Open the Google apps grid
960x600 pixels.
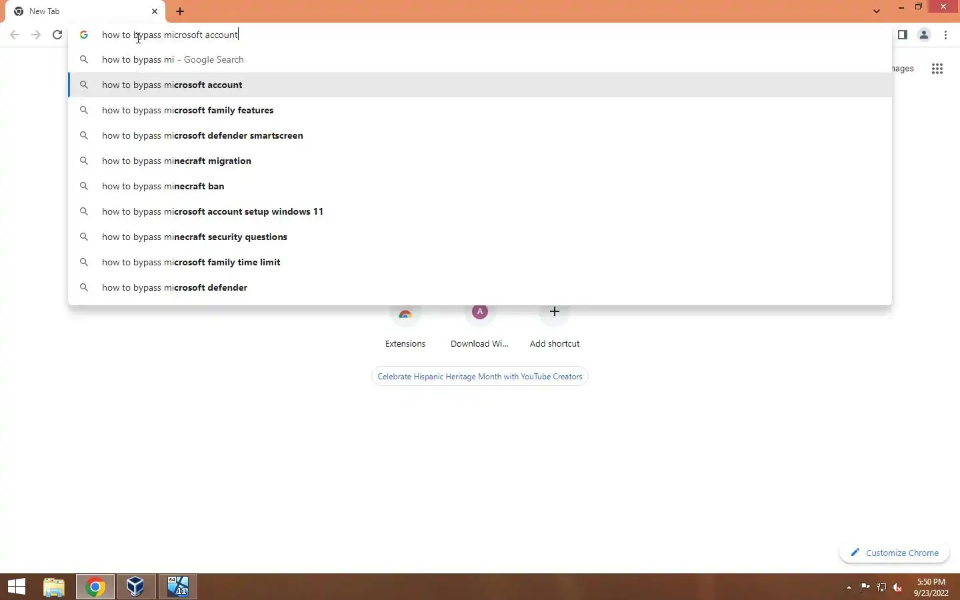pyautogui.click(x=937, y=69)
